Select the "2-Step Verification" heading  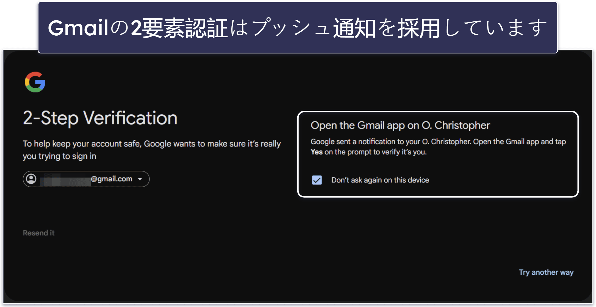click(100, 118)
